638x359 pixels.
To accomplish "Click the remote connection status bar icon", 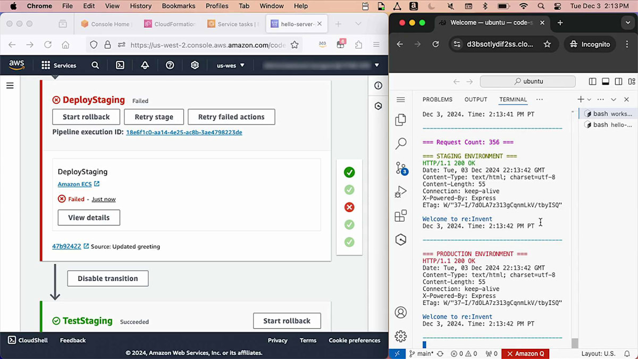I will tap(397, 354).
